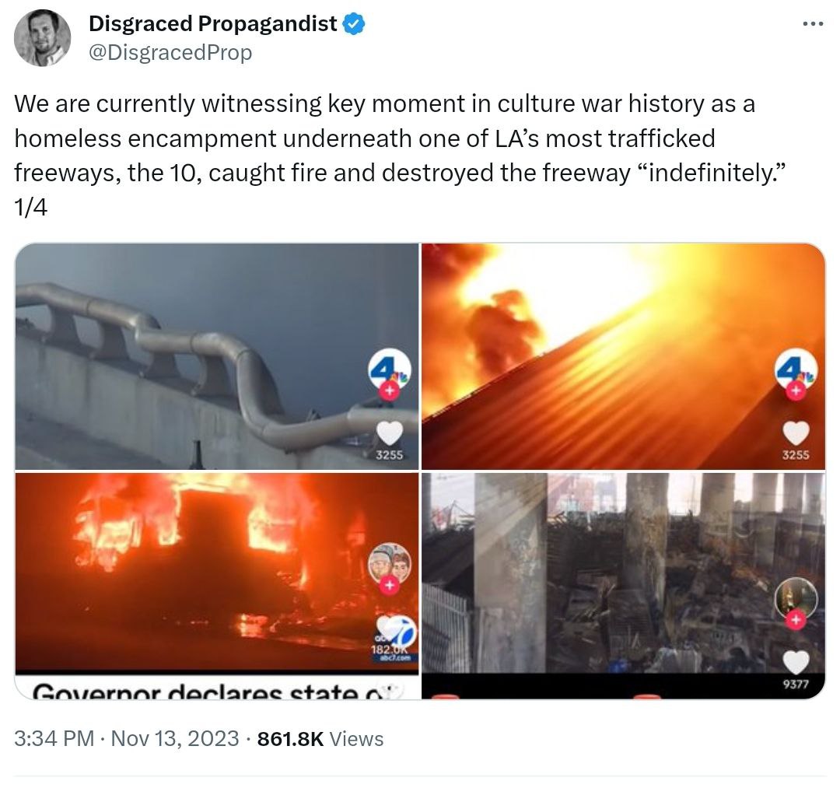Open the orange flames photo
This screenshot has height=788, width=840.
[x=624, y=356]
